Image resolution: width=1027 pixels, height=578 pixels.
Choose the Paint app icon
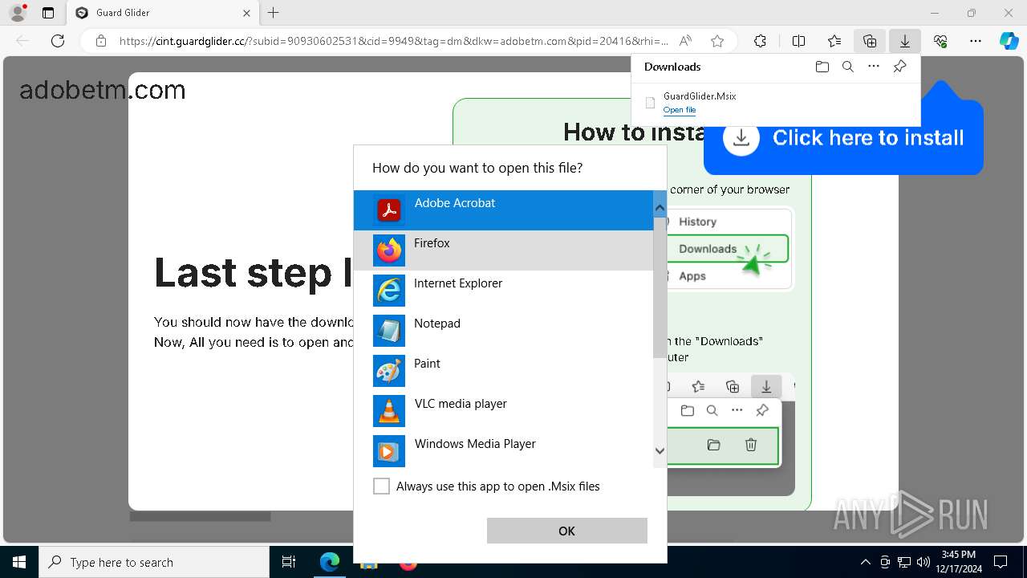click(x=389, y=371)
